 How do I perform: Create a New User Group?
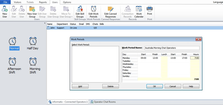tap(32, 12)
